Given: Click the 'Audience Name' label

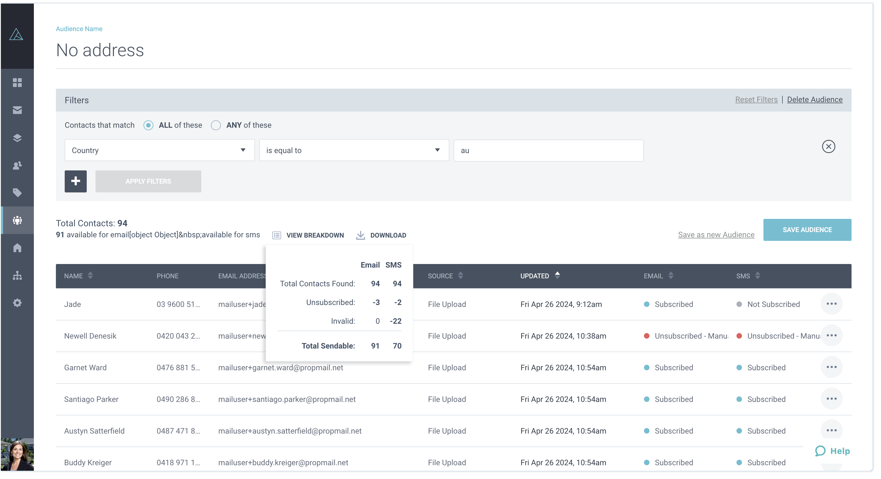Looking at the screenshot, I should 79,29.
